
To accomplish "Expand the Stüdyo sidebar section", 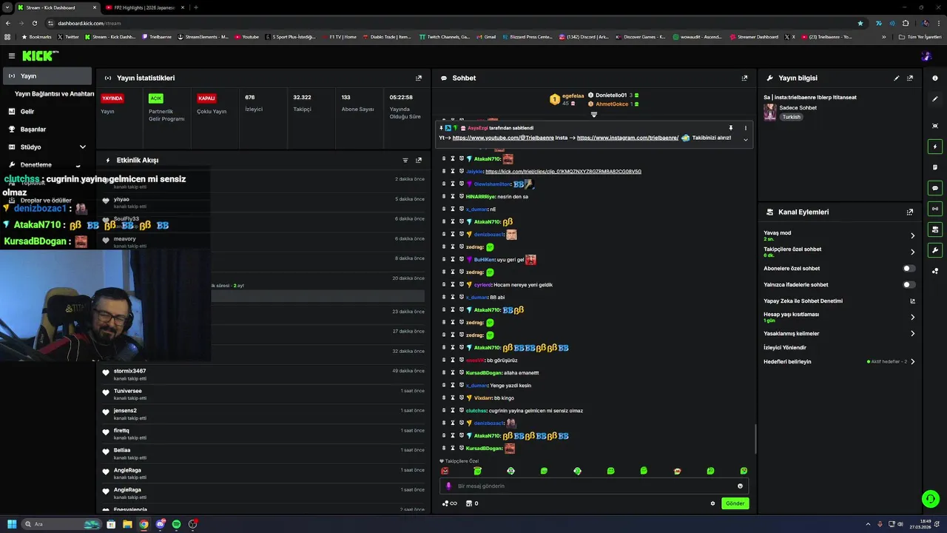I will [x=82, y=147].
